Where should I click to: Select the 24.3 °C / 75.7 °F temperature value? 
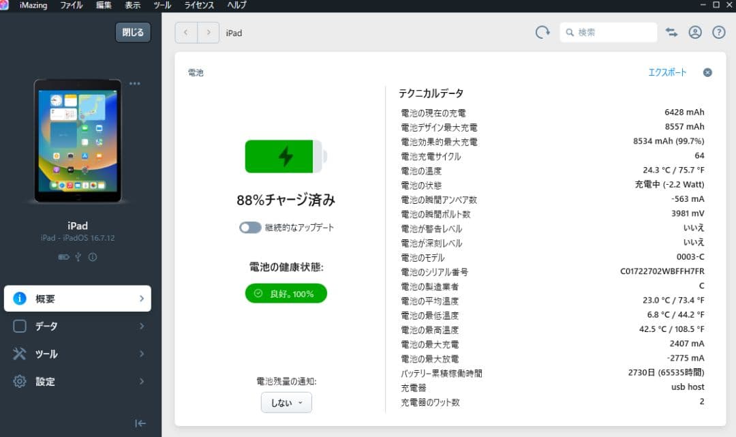[673, 170]
